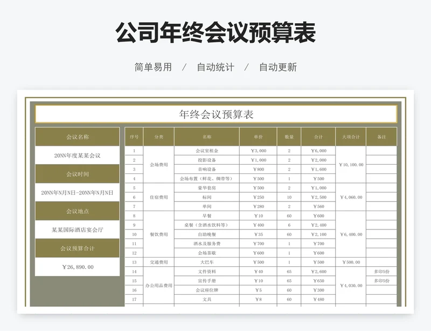Viewport: 431px width, 331px height.
Task: Click the ¥10,100.00 subtotal cell
Action: pos(351,165)
